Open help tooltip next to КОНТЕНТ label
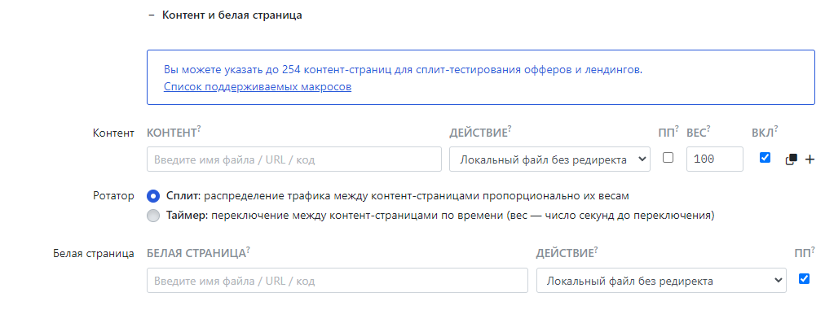Viewport: 825px width, 310px height. (x=199, y=129)
